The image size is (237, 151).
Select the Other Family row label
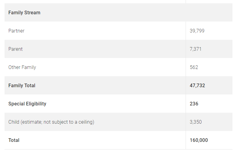tap(22, 67)
